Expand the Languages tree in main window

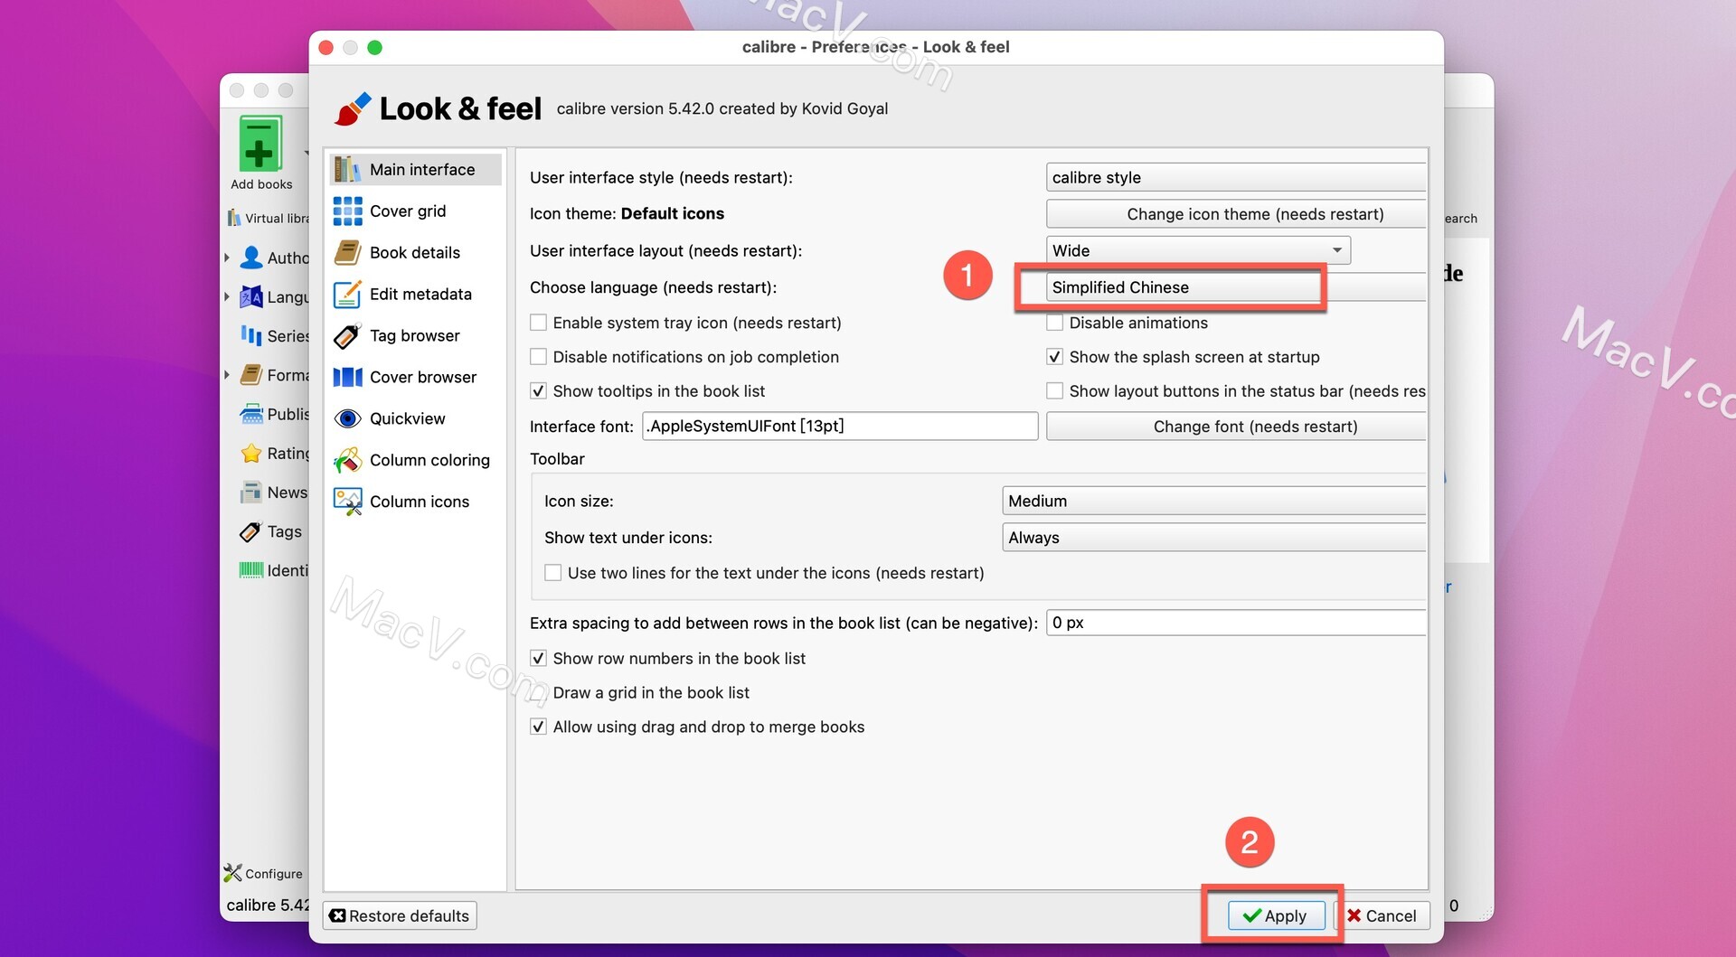click(x=227, y=296)
